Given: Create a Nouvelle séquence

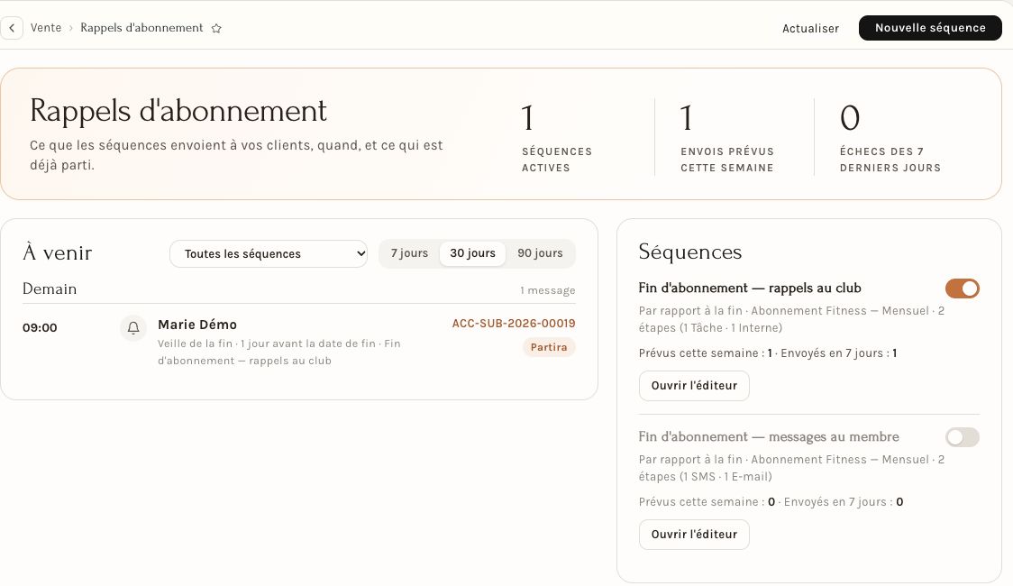Looking at the screenshot, I should [930, 28].
